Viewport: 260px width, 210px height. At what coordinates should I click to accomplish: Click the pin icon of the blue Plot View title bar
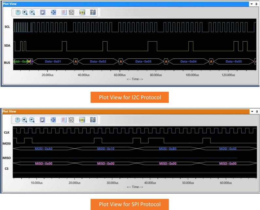tap(256, 4)
